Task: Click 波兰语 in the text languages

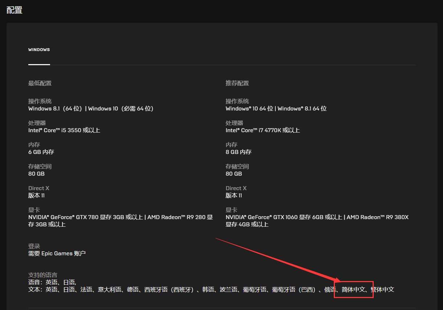Action: (229, 290)
